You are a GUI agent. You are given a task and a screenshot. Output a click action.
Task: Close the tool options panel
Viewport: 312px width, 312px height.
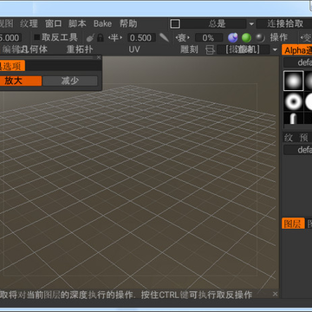pos(99,57)
